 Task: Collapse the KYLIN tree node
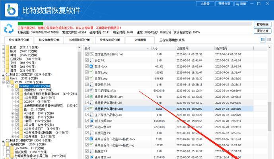click(3, 82)
